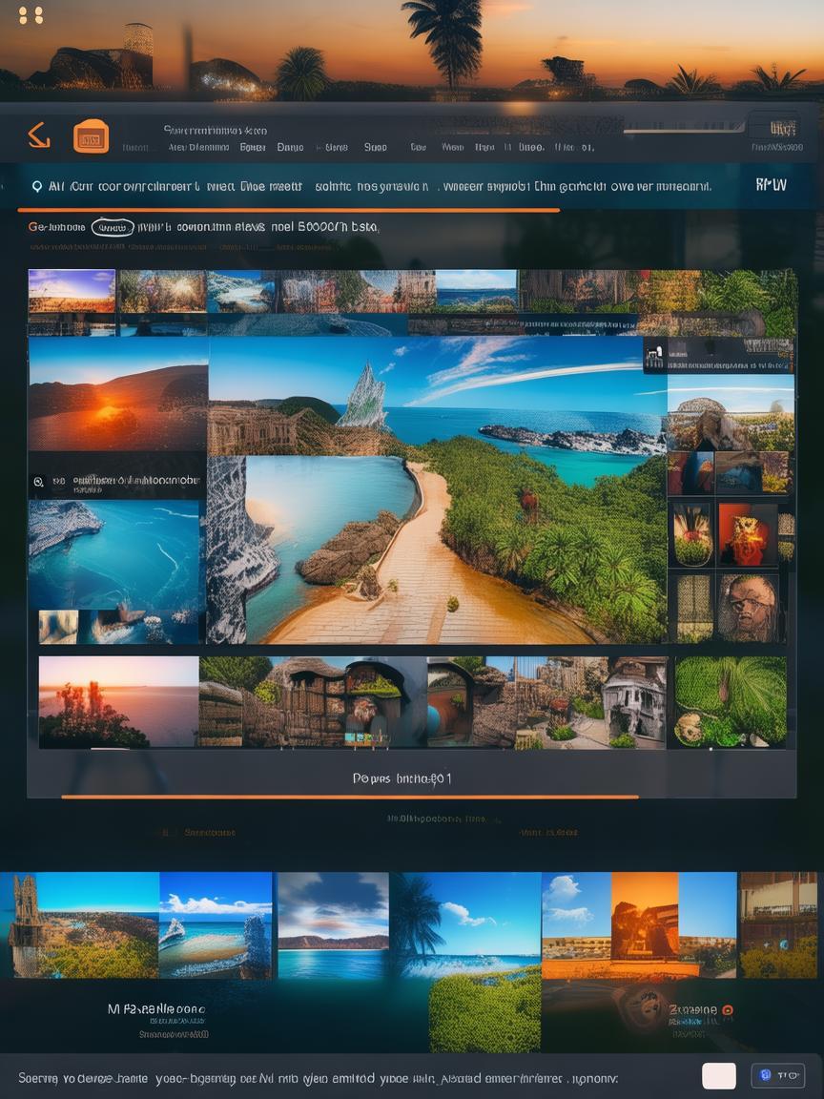Screen dimensions: 824x1099
Task: Click the blue circle icon in bottom-right button
Action: click(765, 1075)
